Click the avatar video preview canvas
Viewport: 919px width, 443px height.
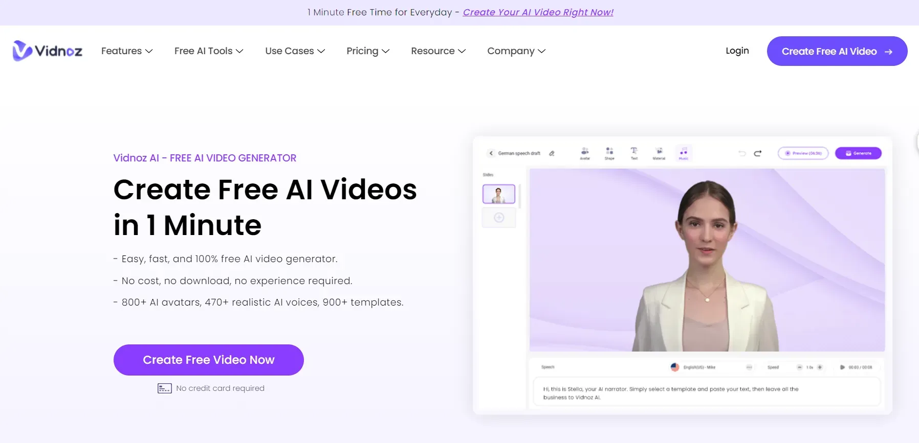click(x=707, y=260)
